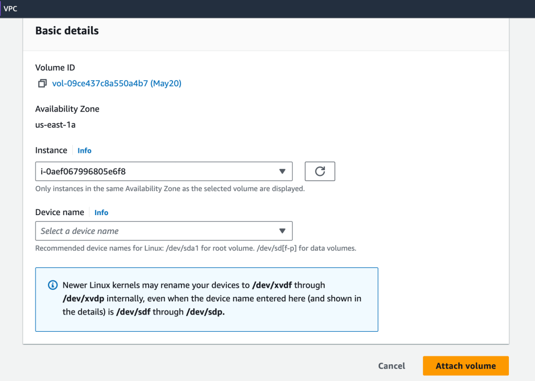The height and width of the screenshot is (381, 535).
Task: Click the Device name dropdown arrow
Action: point(282,231)
